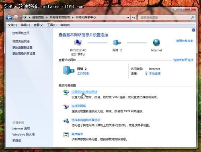
Task: Expand the recent pages arrow near Back
Action: pyautogui.click(x=21, y=18)
